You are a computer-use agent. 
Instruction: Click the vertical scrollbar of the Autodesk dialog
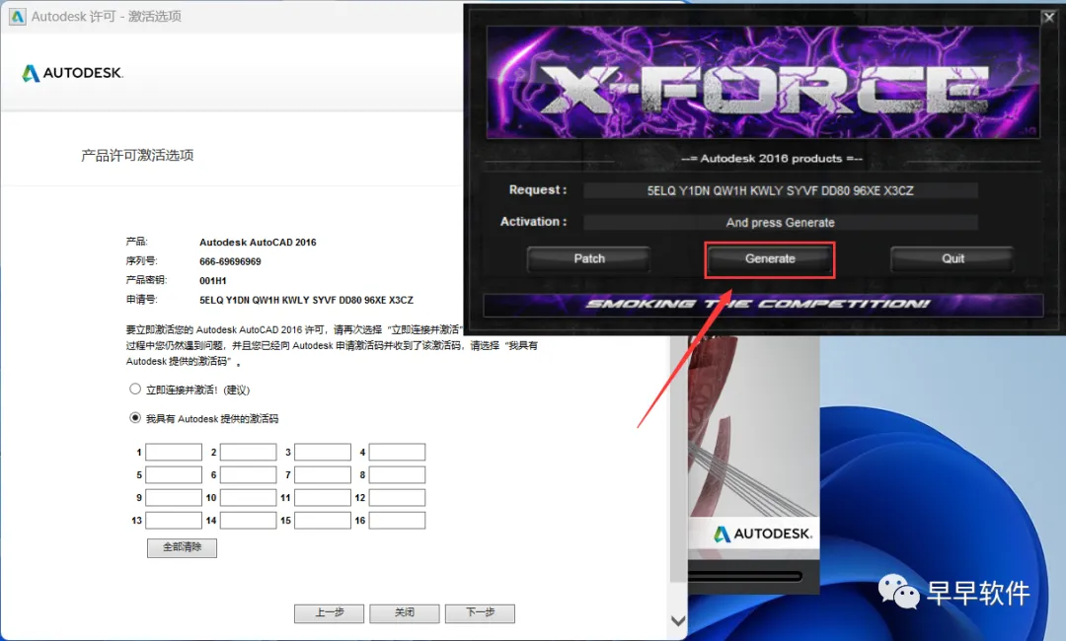(678, 459)
